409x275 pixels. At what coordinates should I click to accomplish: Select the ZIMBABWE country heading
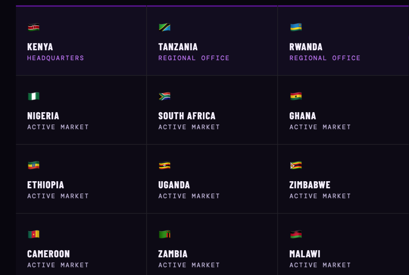[310, 185]
